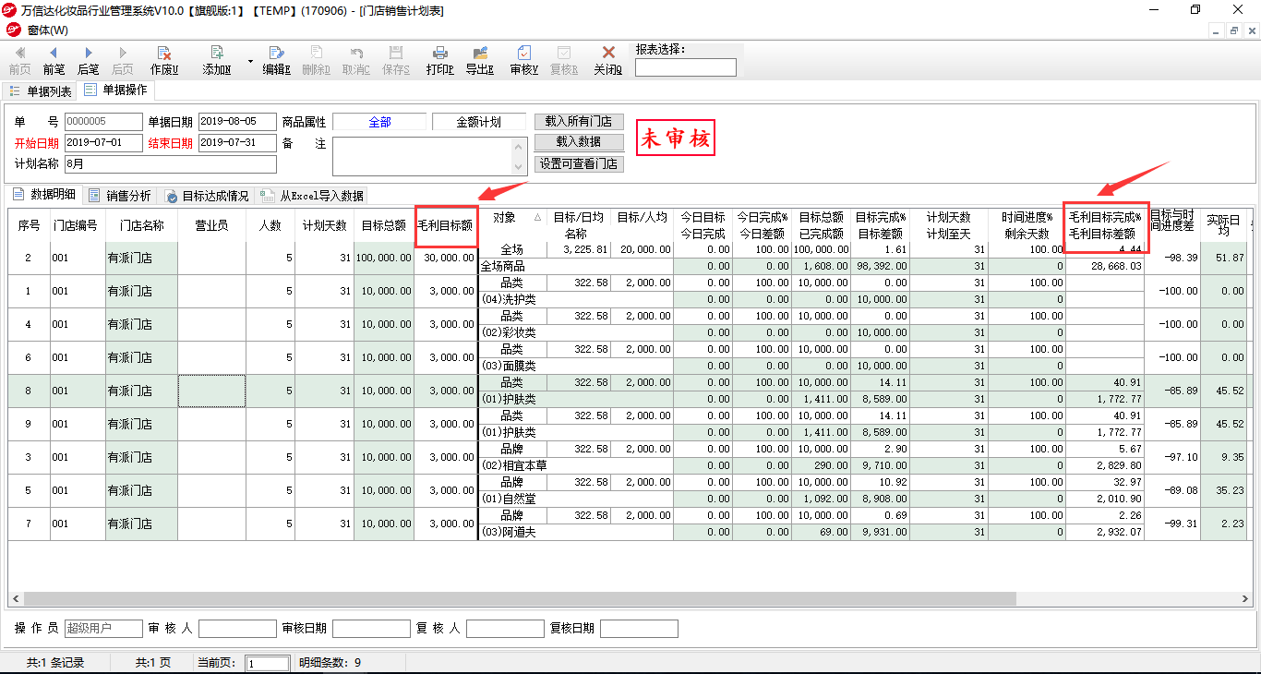
Task: Click the grid's horizontal scrollbar left arrow
Action: 15,599
